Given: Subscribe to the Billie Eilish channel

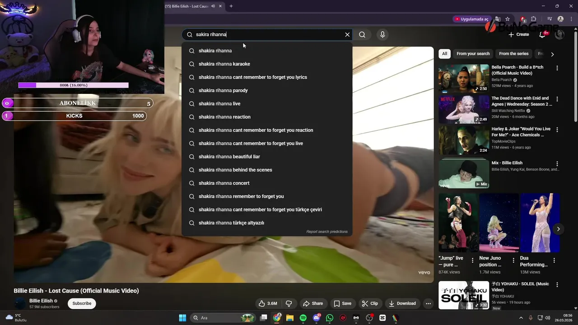Looking at the screenshot, I should (82, 303).
